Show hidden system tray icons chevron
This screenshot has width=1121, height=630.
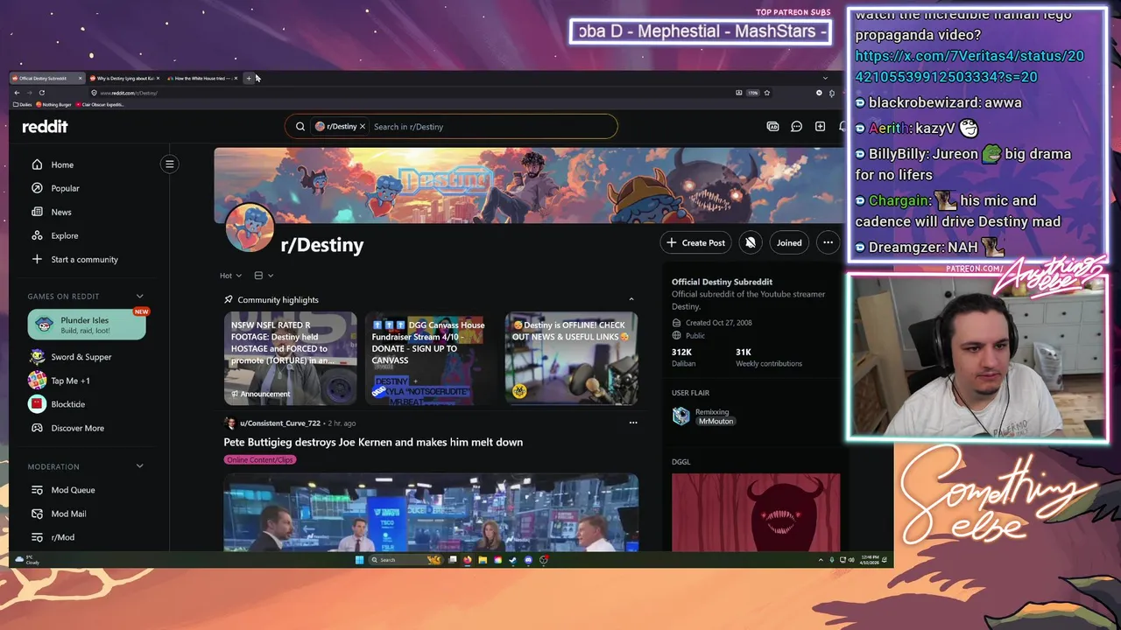coord(821,560)
